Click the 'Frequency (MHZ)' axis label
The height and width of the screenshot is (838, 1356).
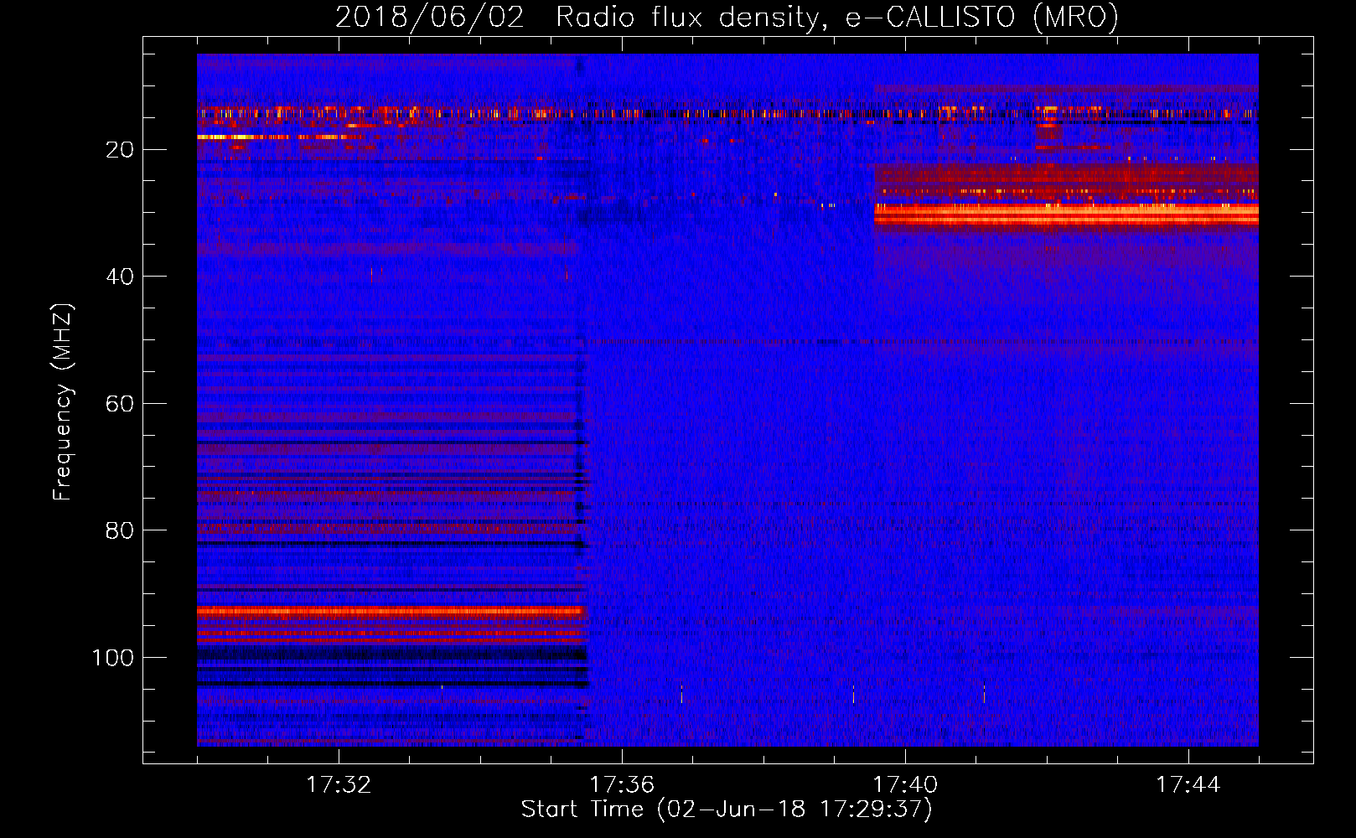click(x=63, y=402)
